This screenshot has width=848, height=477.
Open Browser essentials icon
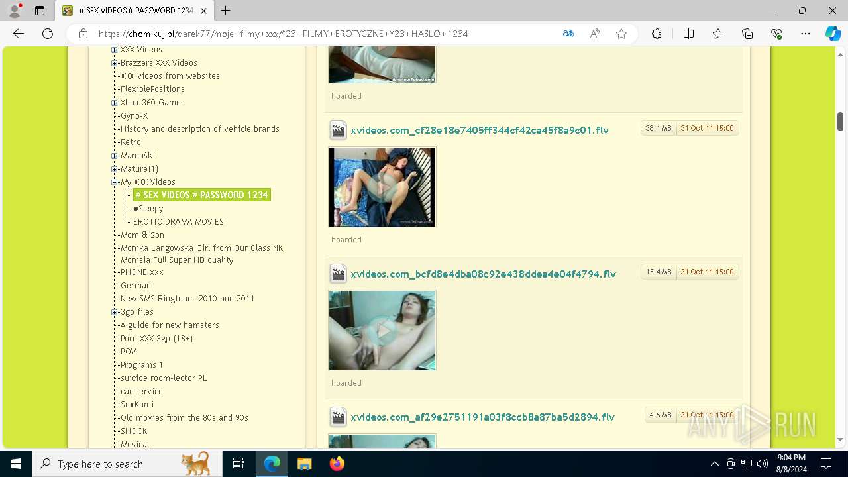point(776,34)
